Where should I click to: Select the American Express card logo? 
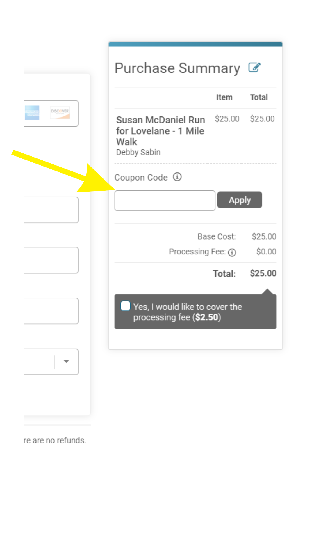coord(32,113)
